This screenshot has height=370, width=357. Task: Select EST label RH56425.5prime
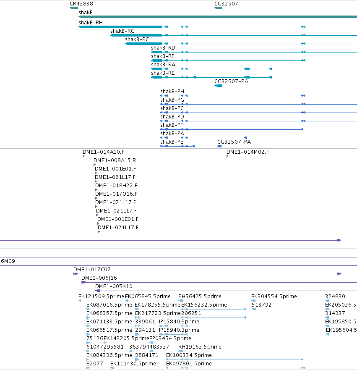tap(200, 297)
